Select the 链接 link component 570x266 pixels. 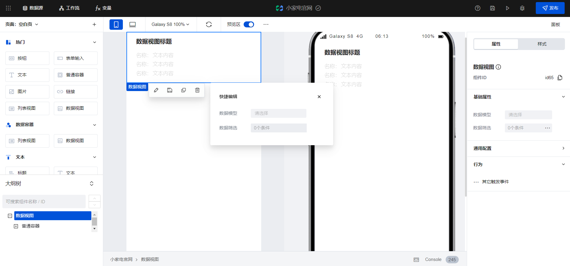(76, 92)
